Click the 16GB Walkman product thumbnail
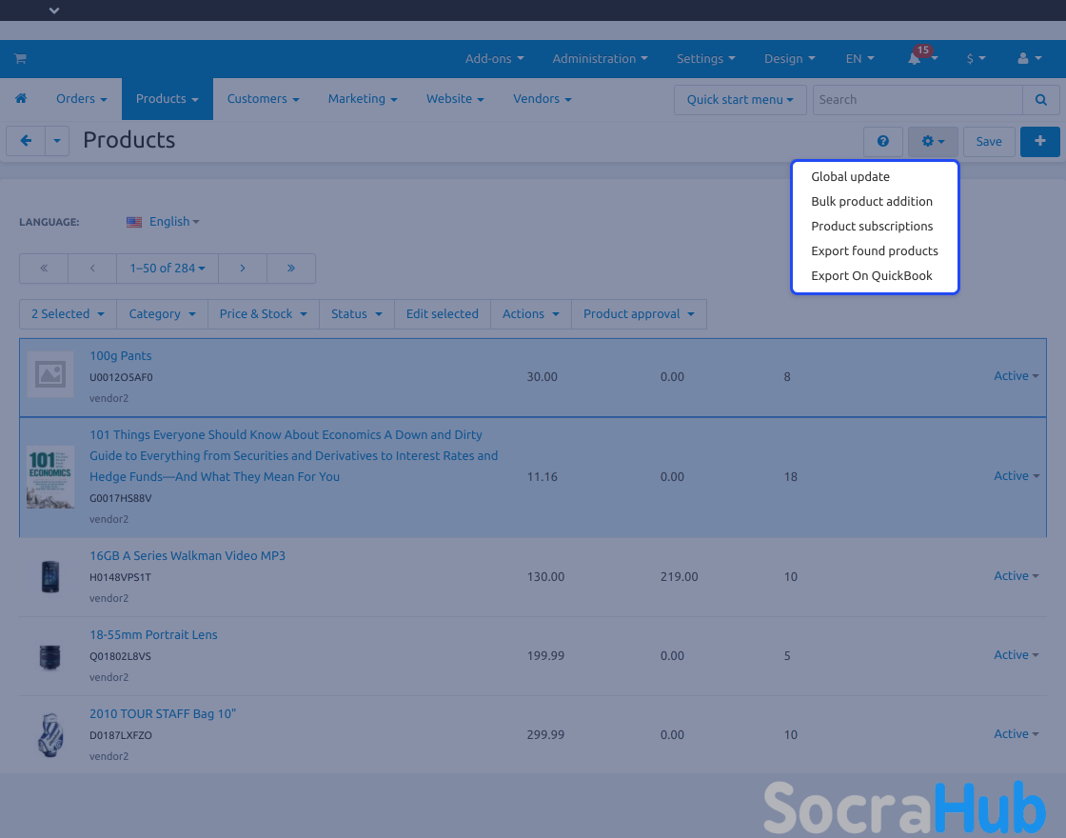The width and height of the screenshot is (1066, 838). [49, 577]
